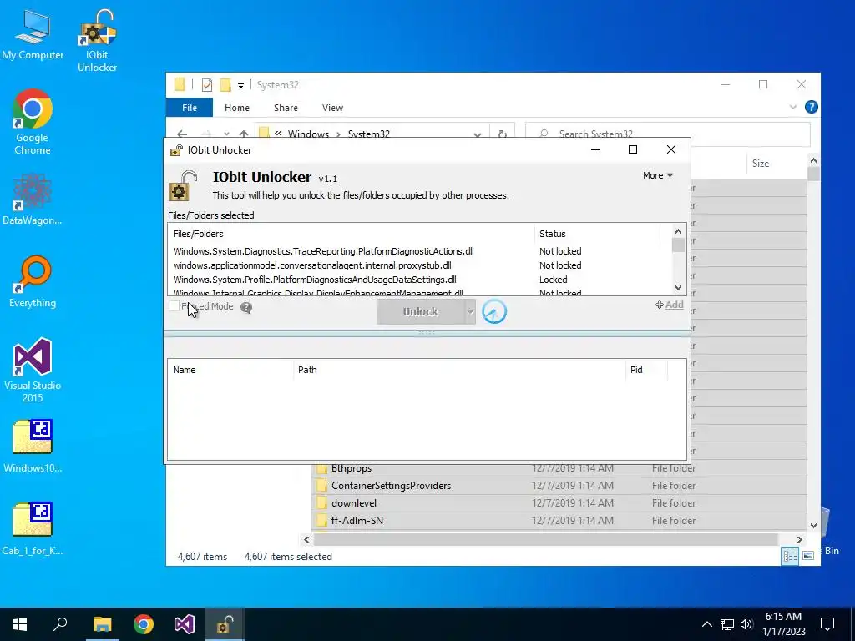The height and width of the screenshot is (641, 855).
Task: Open Explorer quick access toolbar dropdown
Action: point(240,86)
